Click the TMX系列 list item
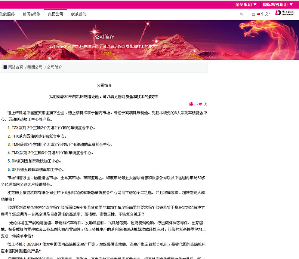 tap(50, 153)
